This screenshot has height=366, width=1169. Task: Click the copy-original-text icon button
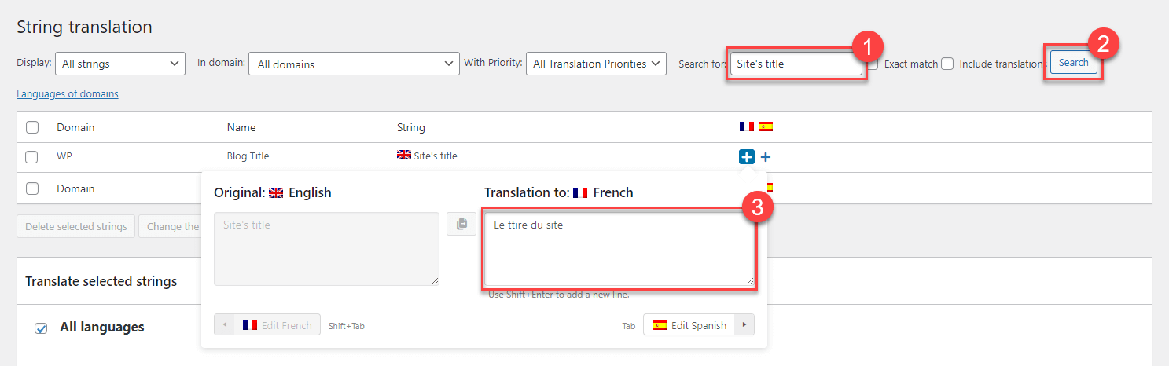pyautogui.click(x=461, y=224)
